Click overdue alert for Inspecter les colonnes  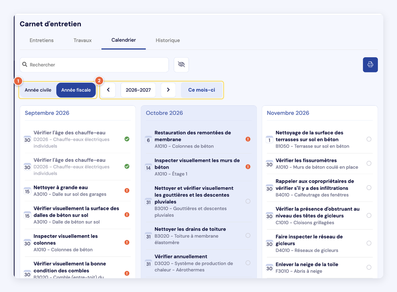pyautogui.click(x=127, y=242)
